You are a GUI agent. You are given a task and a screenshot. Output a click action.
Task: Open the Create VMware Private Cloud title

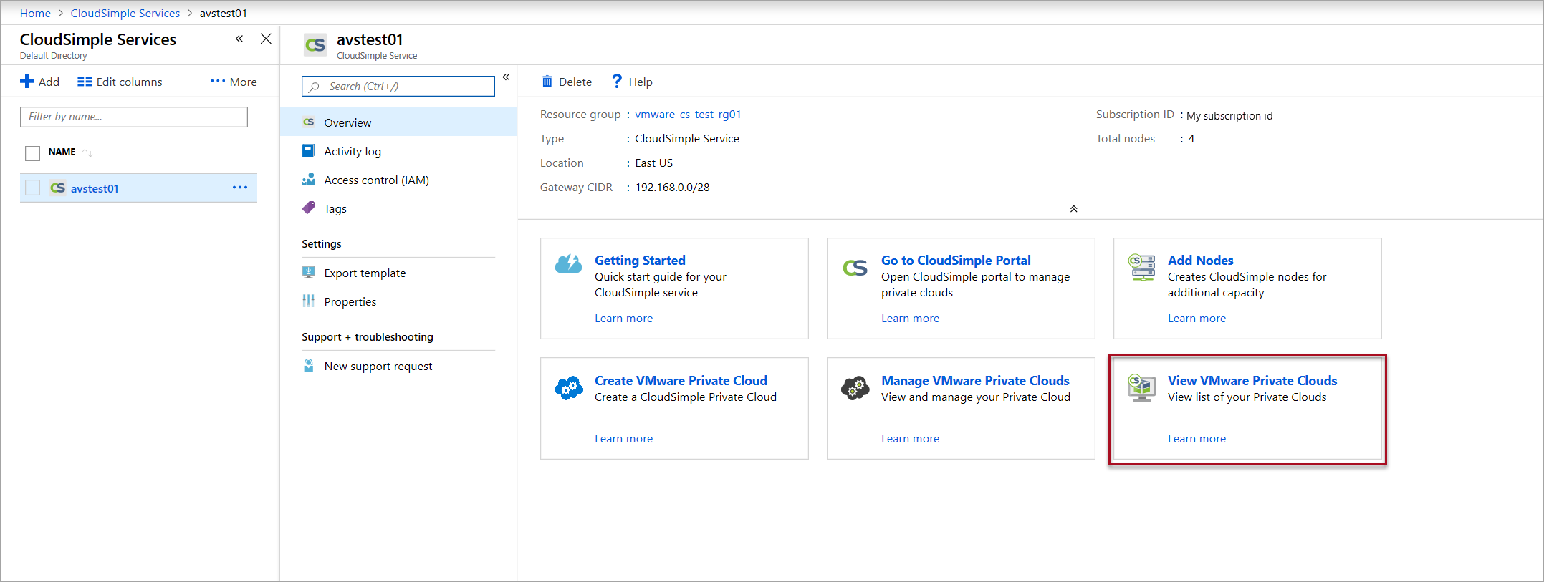[x=681, y=381]
